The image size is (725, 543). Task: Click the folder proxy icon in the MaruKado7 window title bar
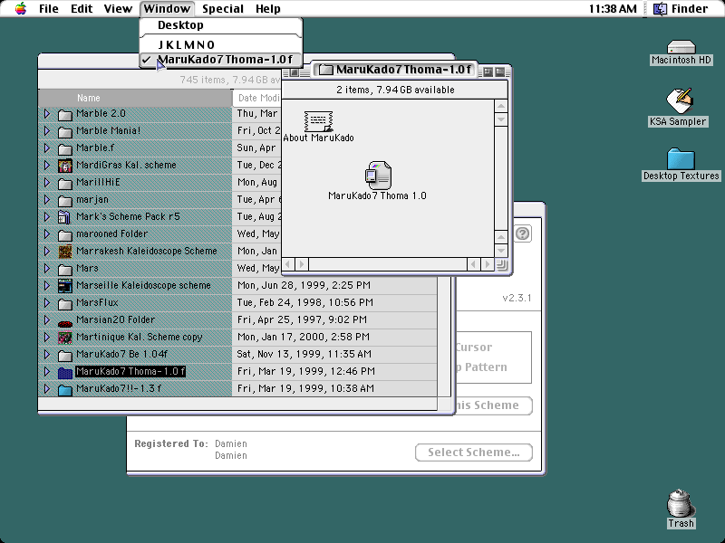[326, 70]
